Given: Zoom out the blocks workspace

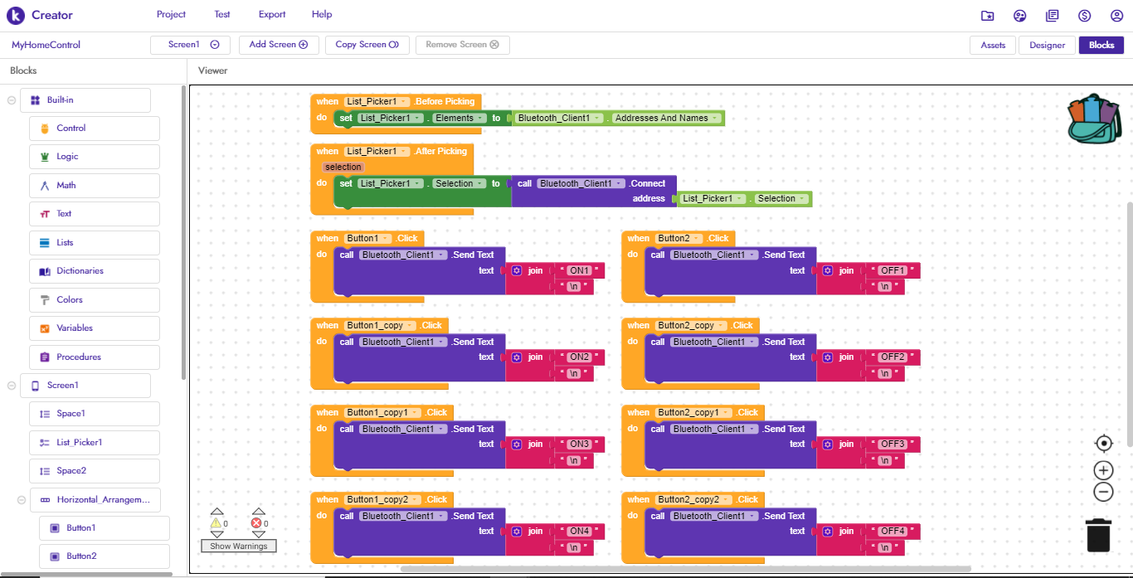Looking at the screenshot, I should point(1103,492).
